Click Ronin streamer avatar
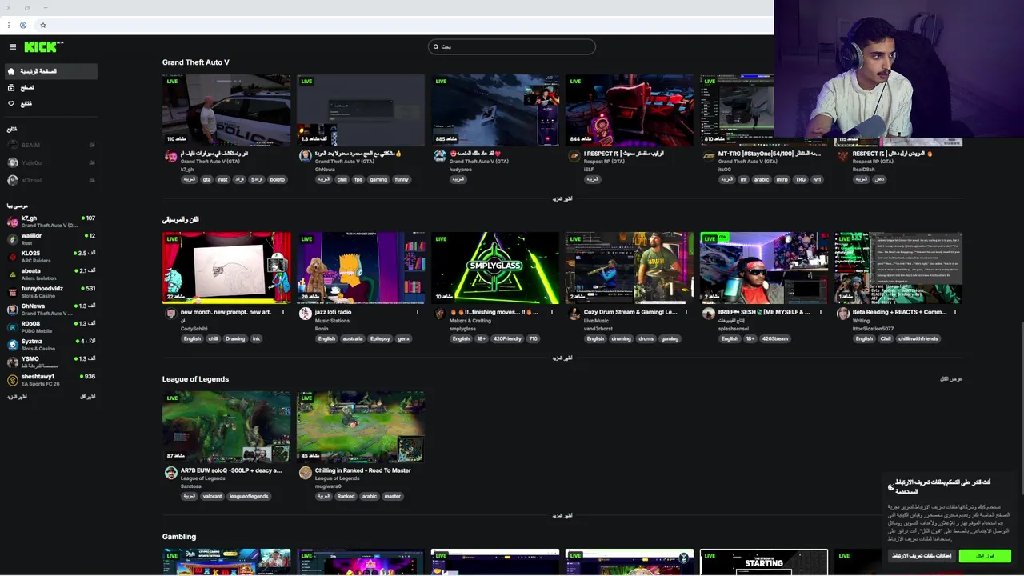1024x576 pixels. click(x=305, y=314)
